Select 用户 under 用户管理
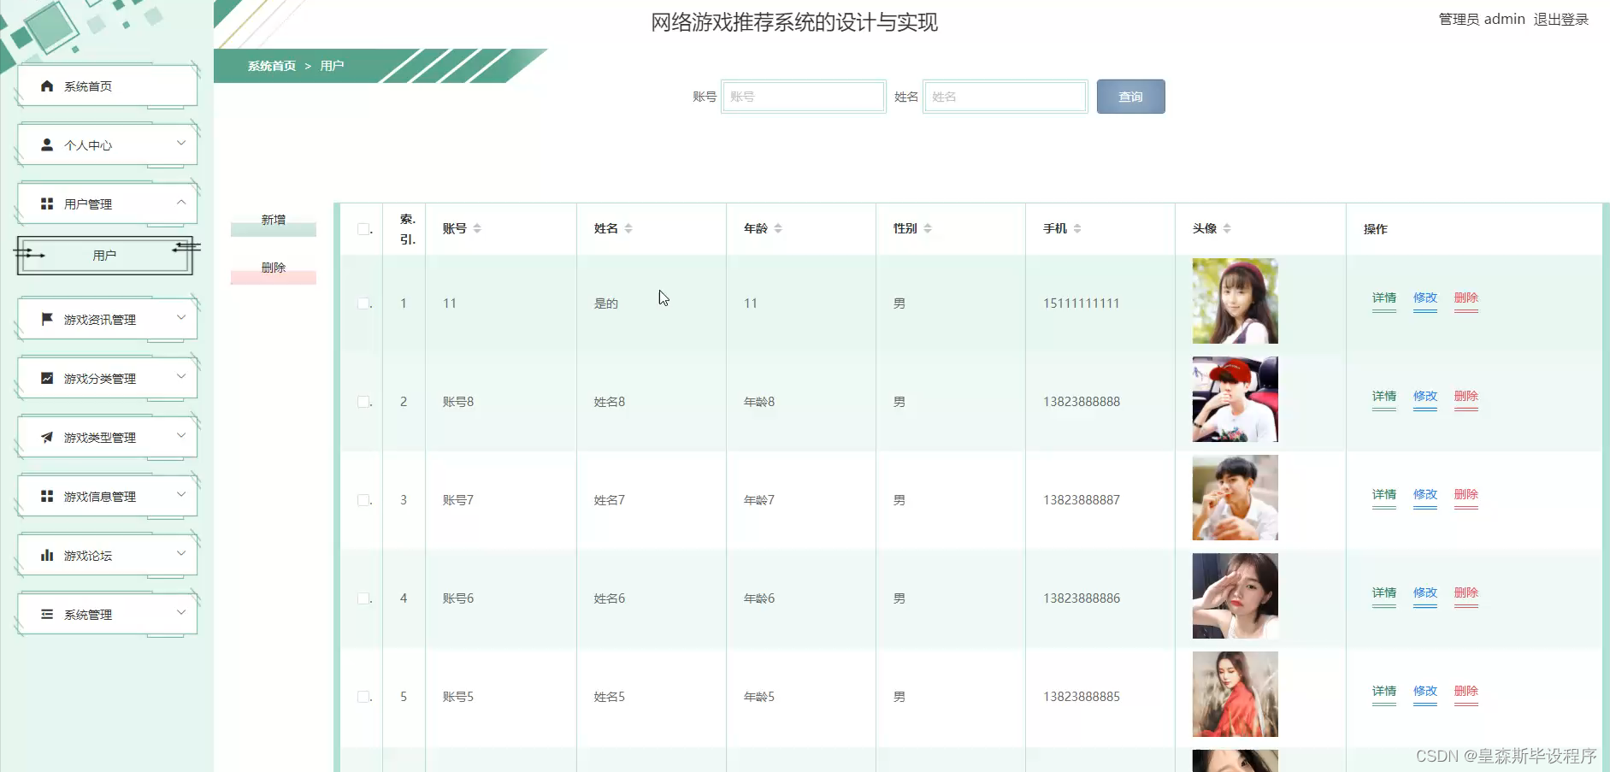 [x=104, y=255]
